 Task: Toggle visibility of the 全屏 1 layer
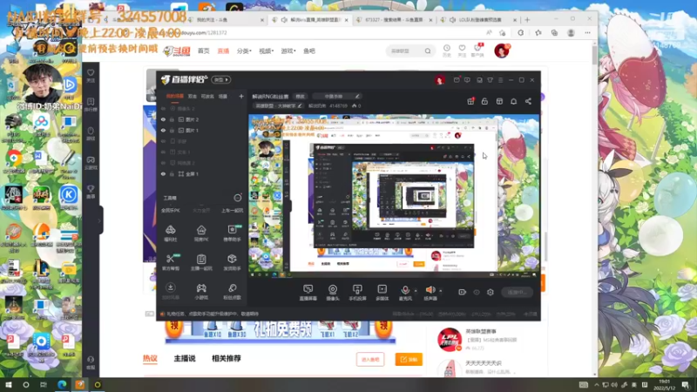[x=163, y=173]
